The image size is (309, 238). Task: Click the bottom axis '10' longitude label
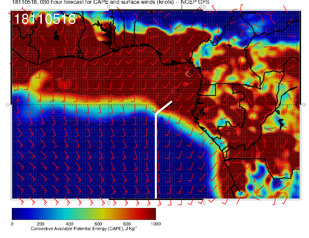[203, 203]
